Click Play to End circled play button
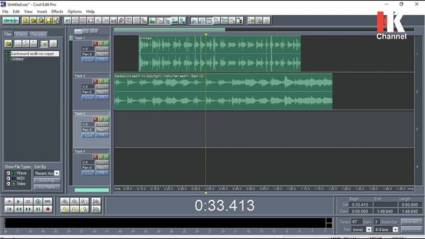Viewport: 425px width, 239px height. click(x=38, y=201)
